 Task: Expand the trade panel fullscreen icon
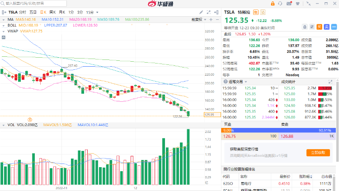pos(330,82)
